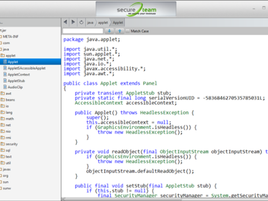Viewport: 268px width, 201px height.
Task: Click into the search text field
Action: coord(83,31)
